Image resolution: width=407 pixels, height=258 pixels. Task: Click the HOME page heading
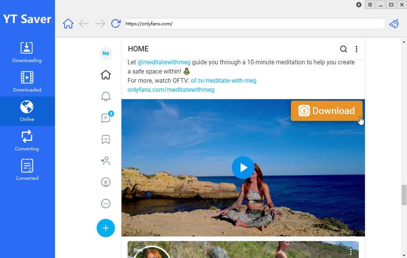[138, 49]
